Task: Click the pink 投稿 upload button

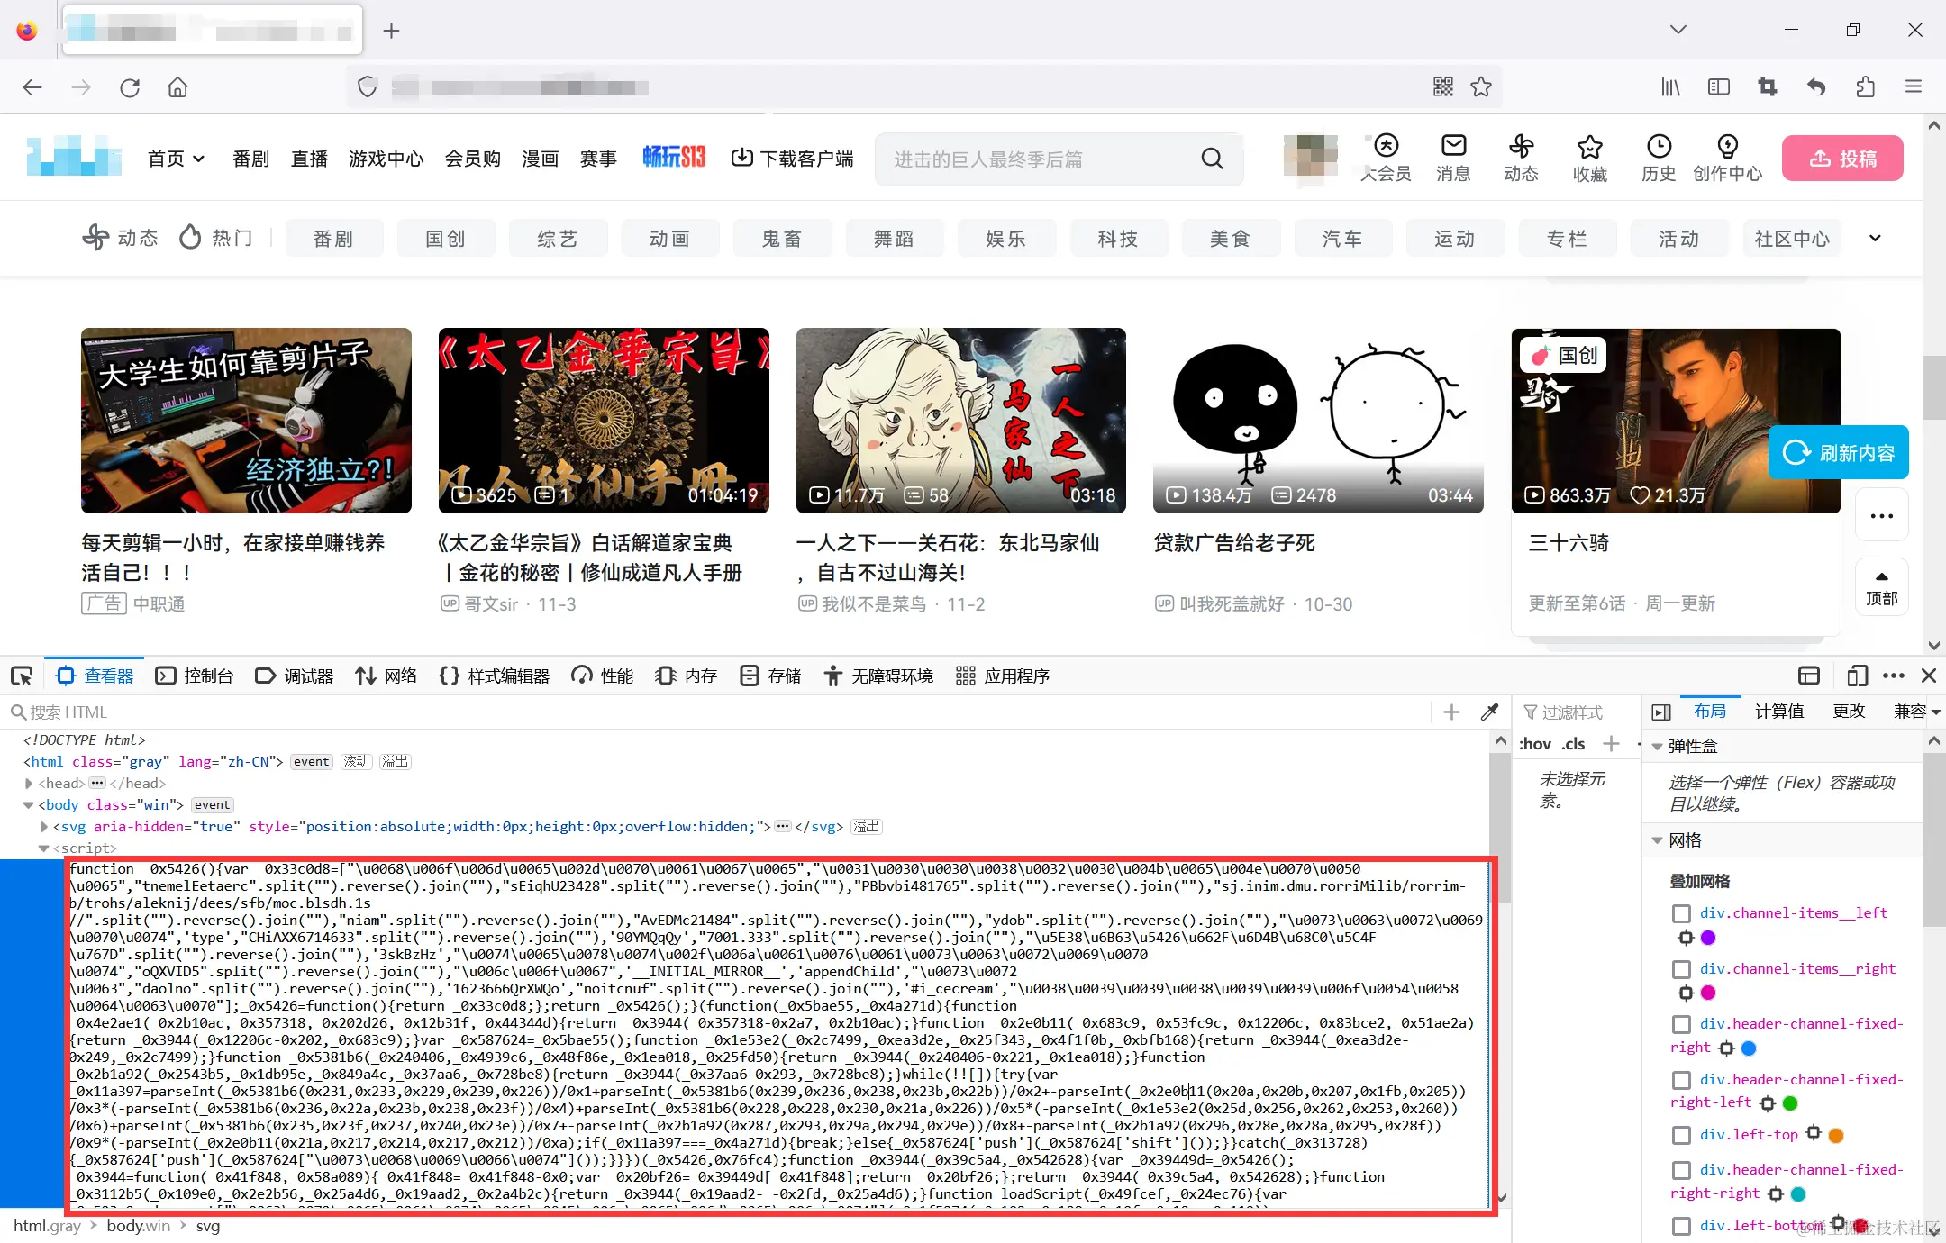Action: point(1842,159)
